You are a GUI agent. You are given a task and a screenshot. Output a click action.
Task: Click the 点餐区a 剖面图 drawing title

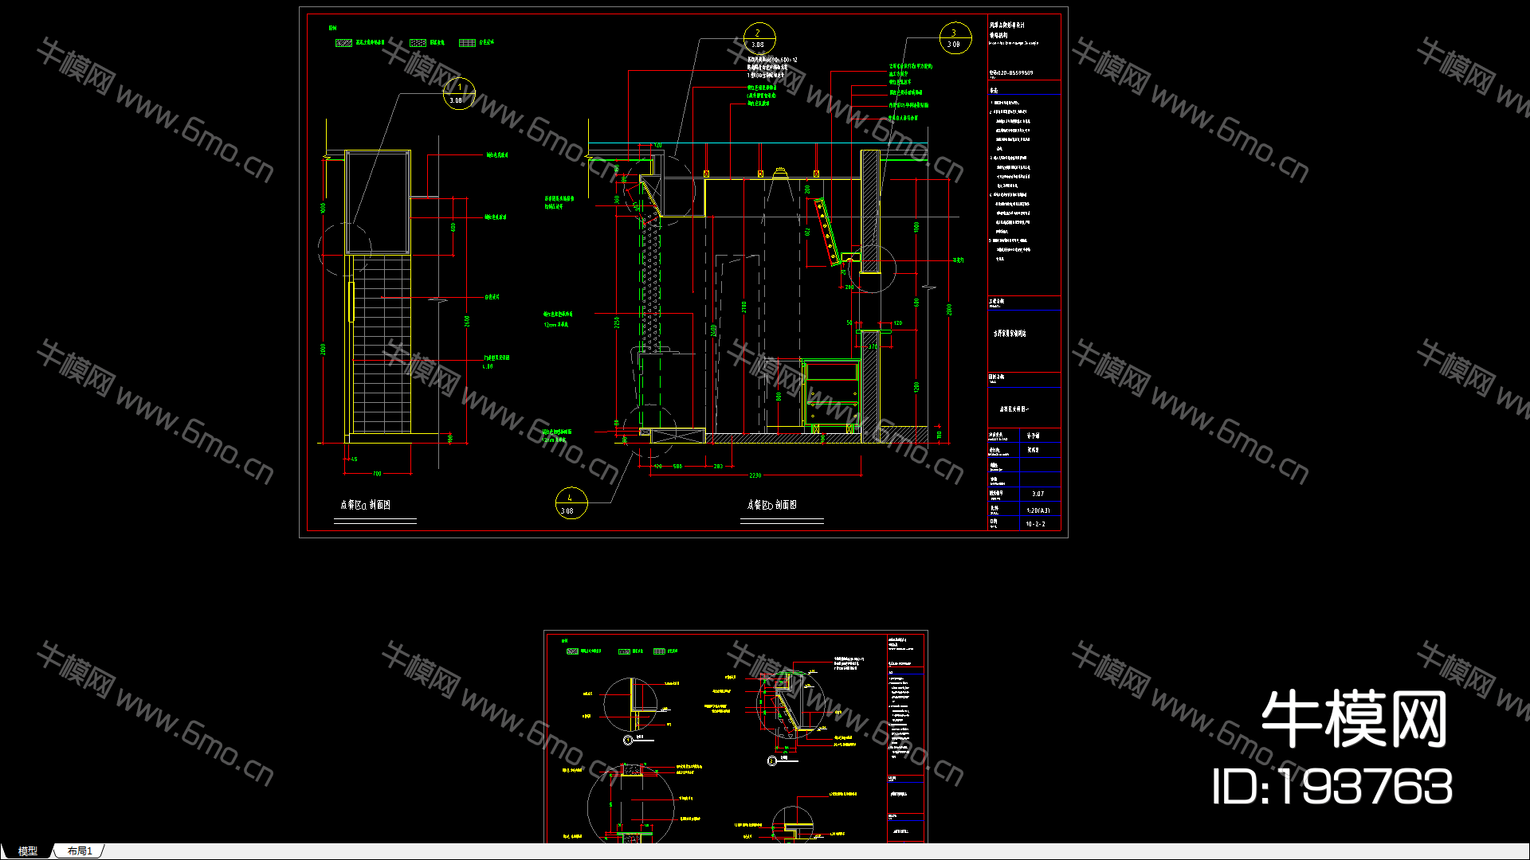pos(365,505)
